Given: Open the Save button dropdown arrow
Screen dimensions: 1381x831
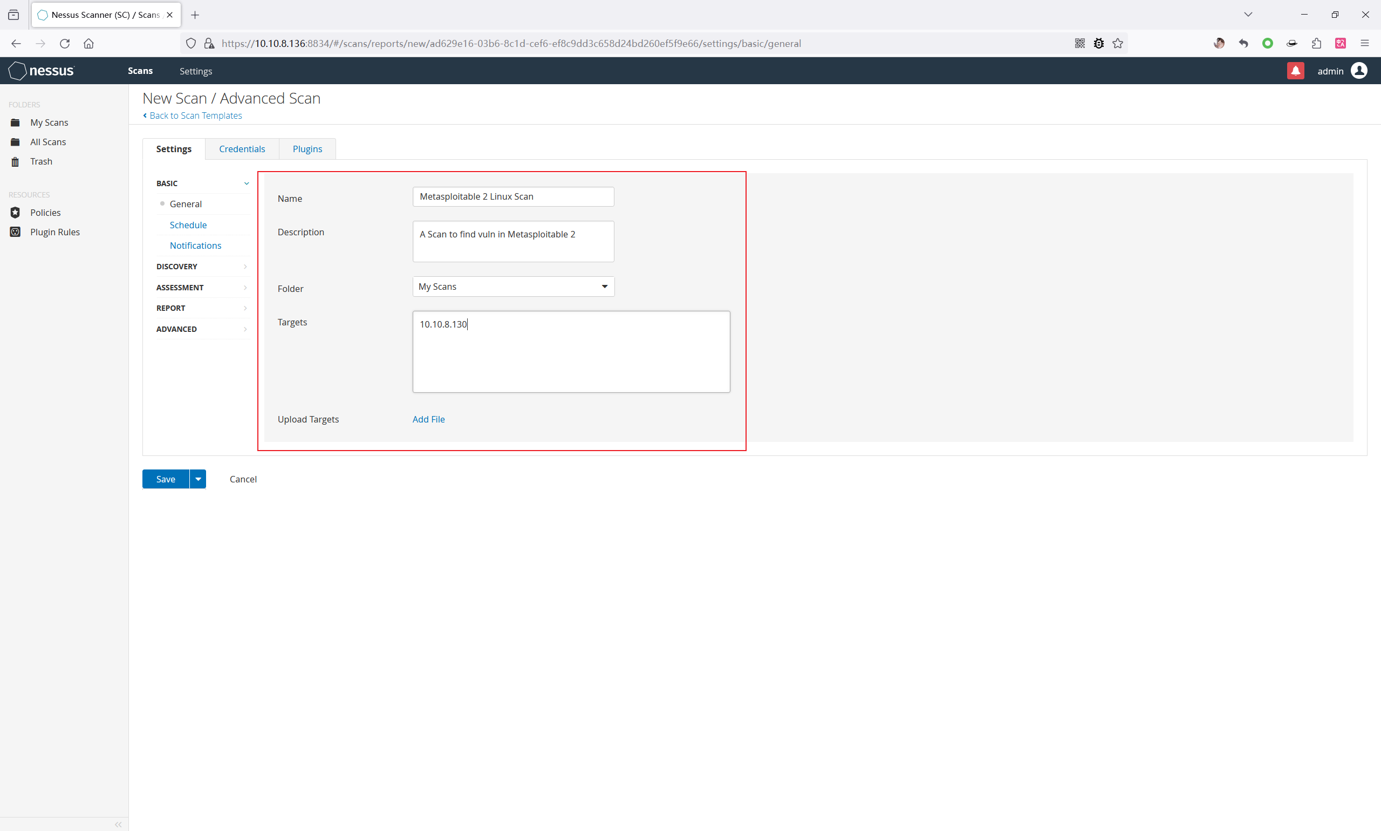Looking at the screenshot, I should click(x=198, y=479).
